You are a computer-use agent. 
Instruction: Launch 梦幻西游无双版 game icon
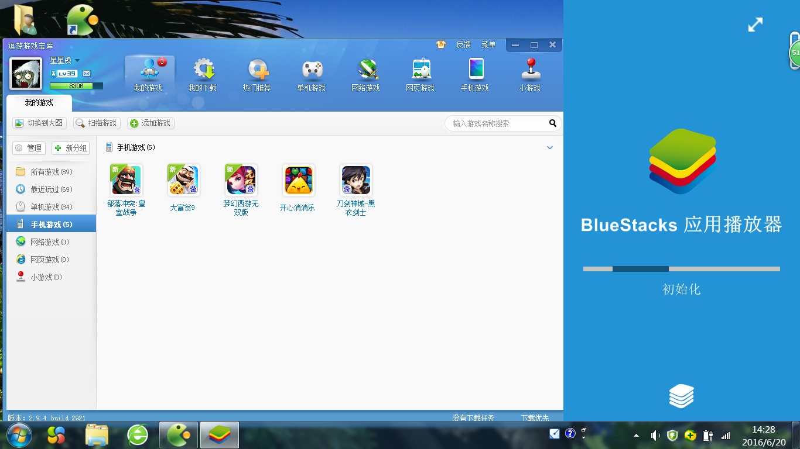click(x=241, y=180)
